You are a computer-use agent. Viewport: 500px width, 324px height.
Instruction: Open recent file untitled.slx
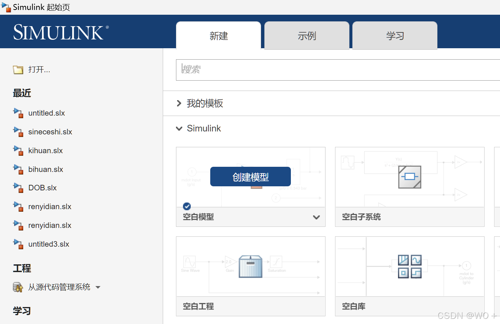tap(47, 113)
